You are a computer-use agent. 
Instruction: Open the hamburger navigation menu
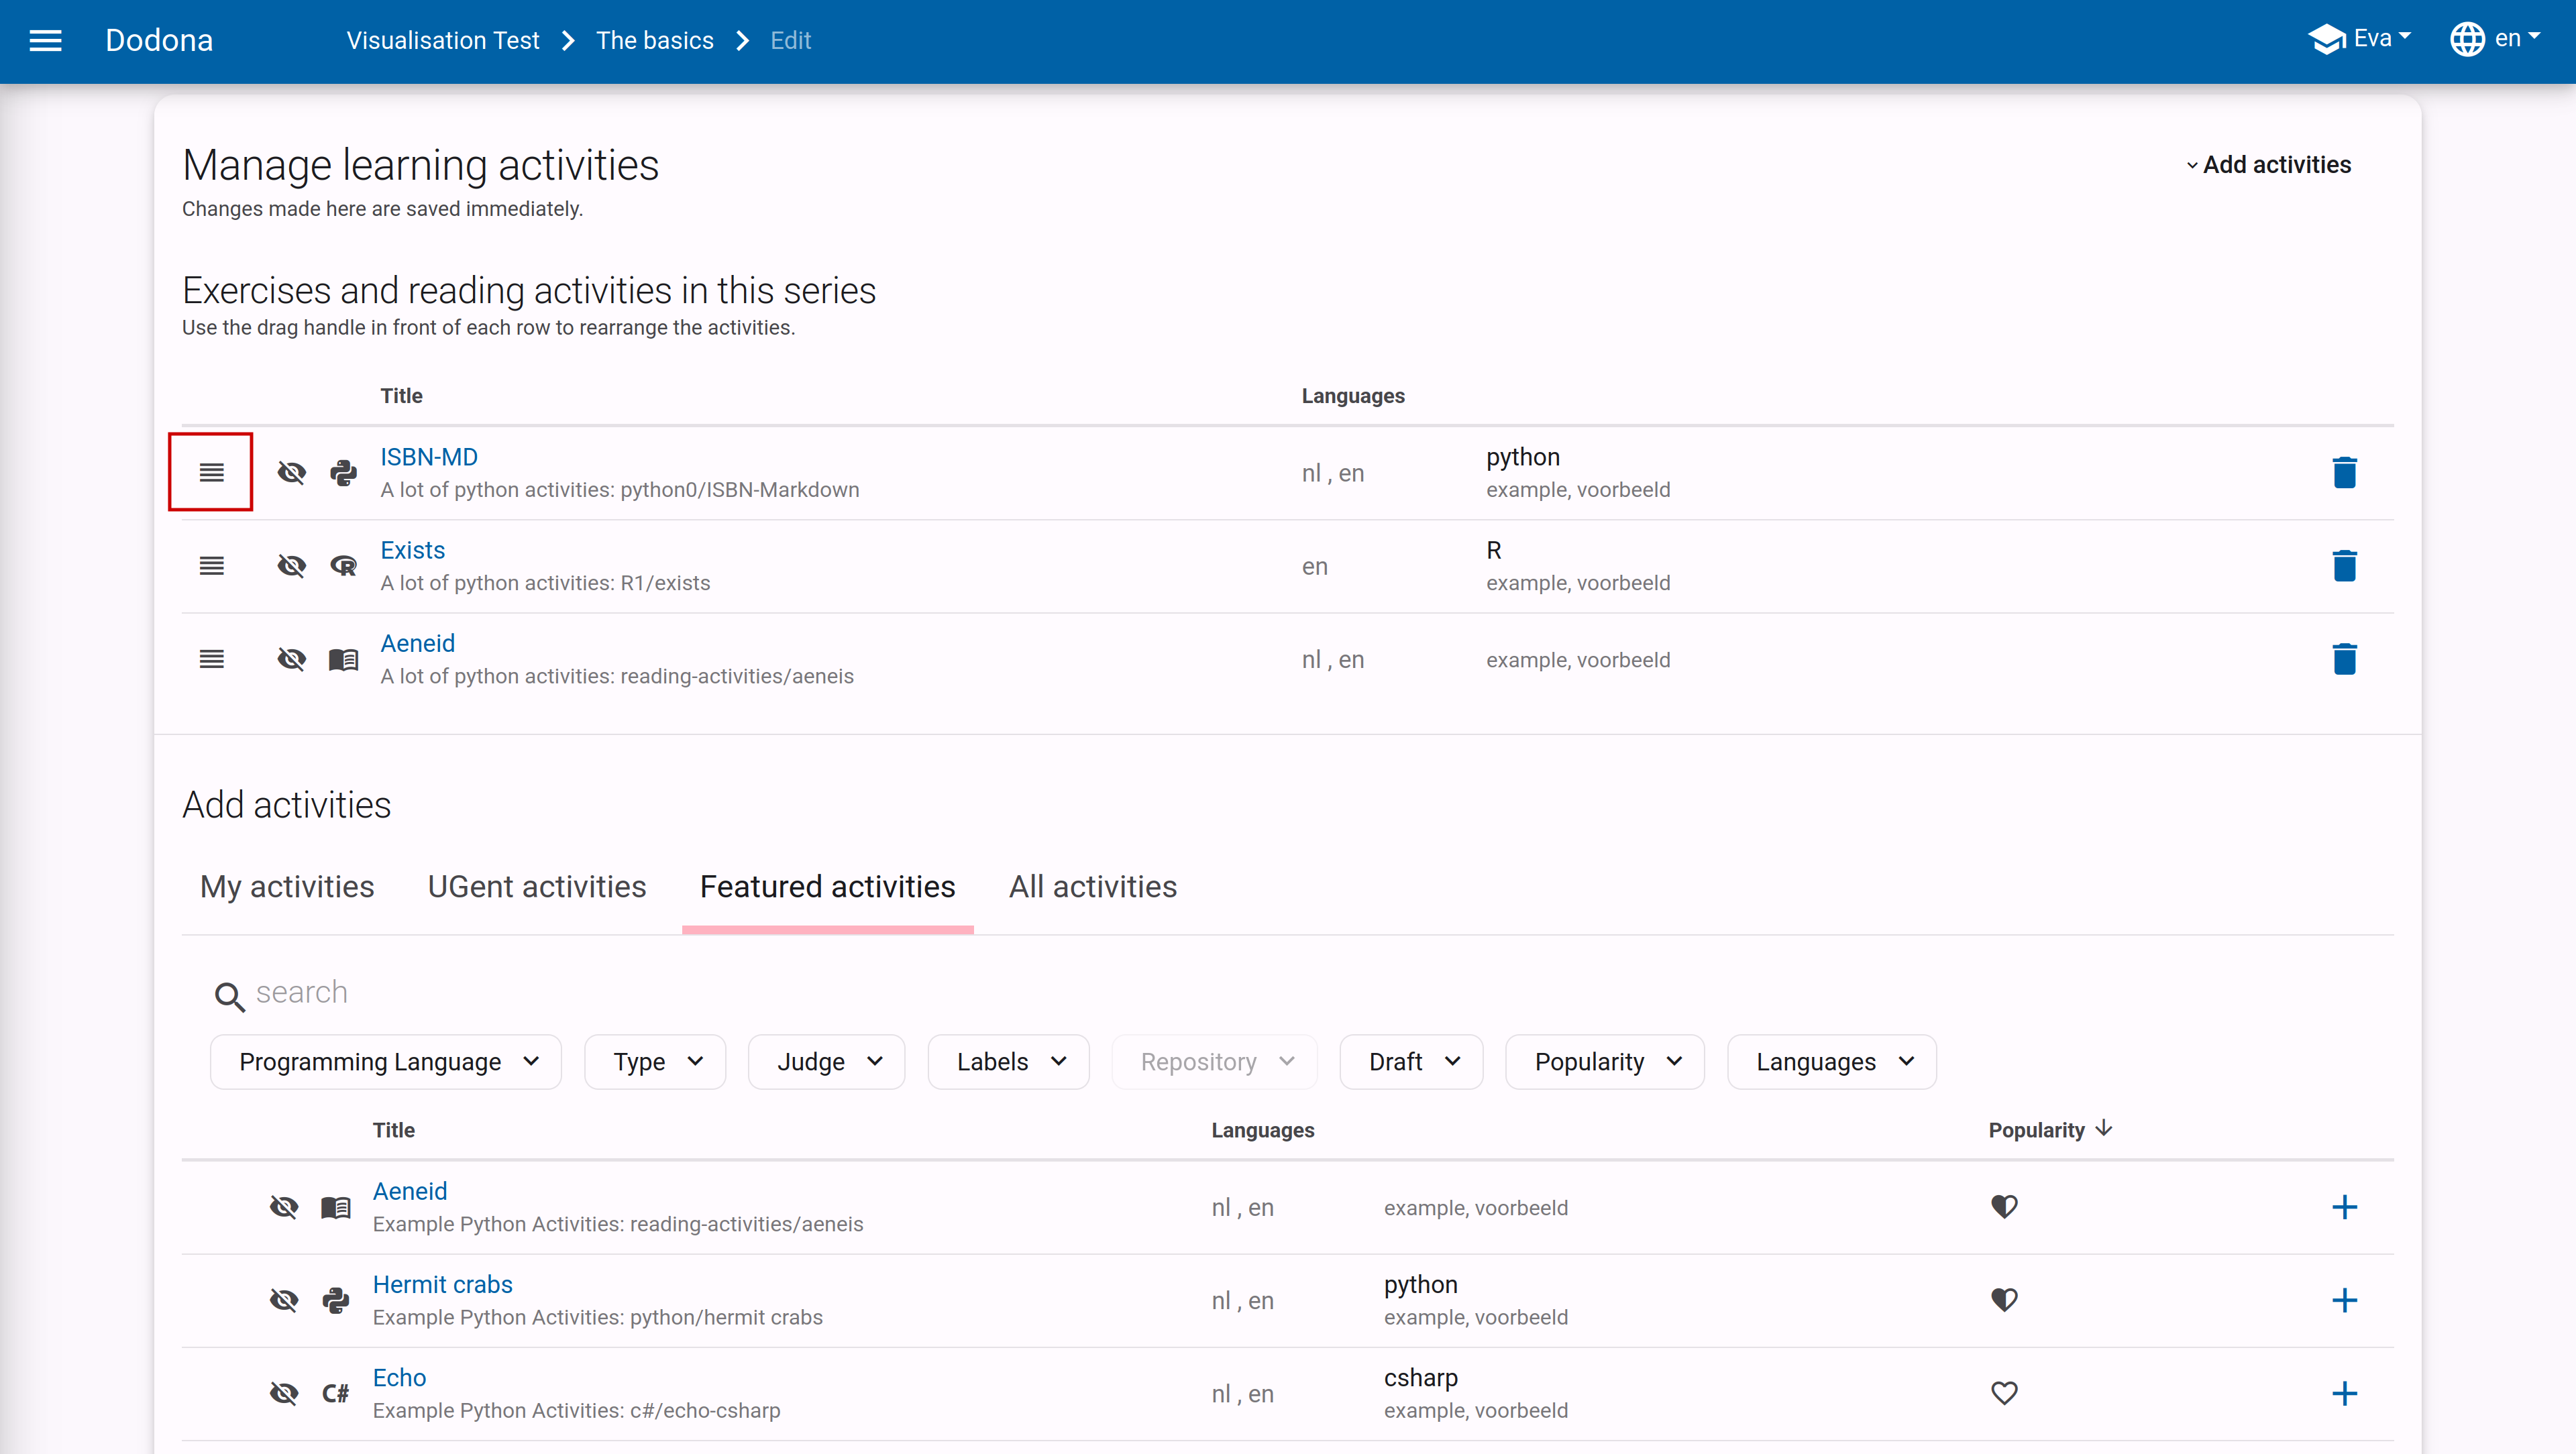(46, 40)
